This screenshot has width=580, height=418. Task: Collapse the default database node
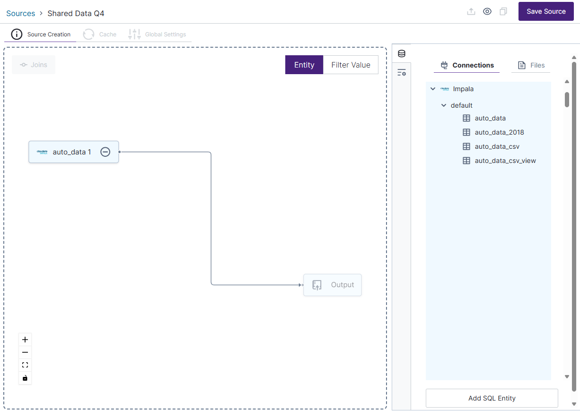pyautogui.click(x=444, y=105)
